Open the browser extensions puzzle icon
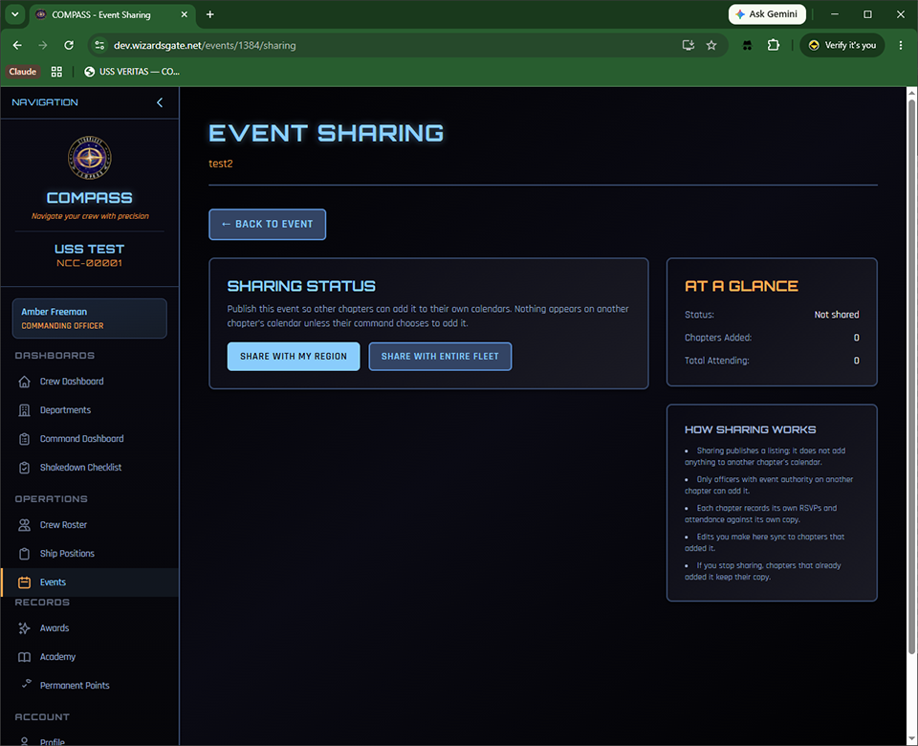 774,45
